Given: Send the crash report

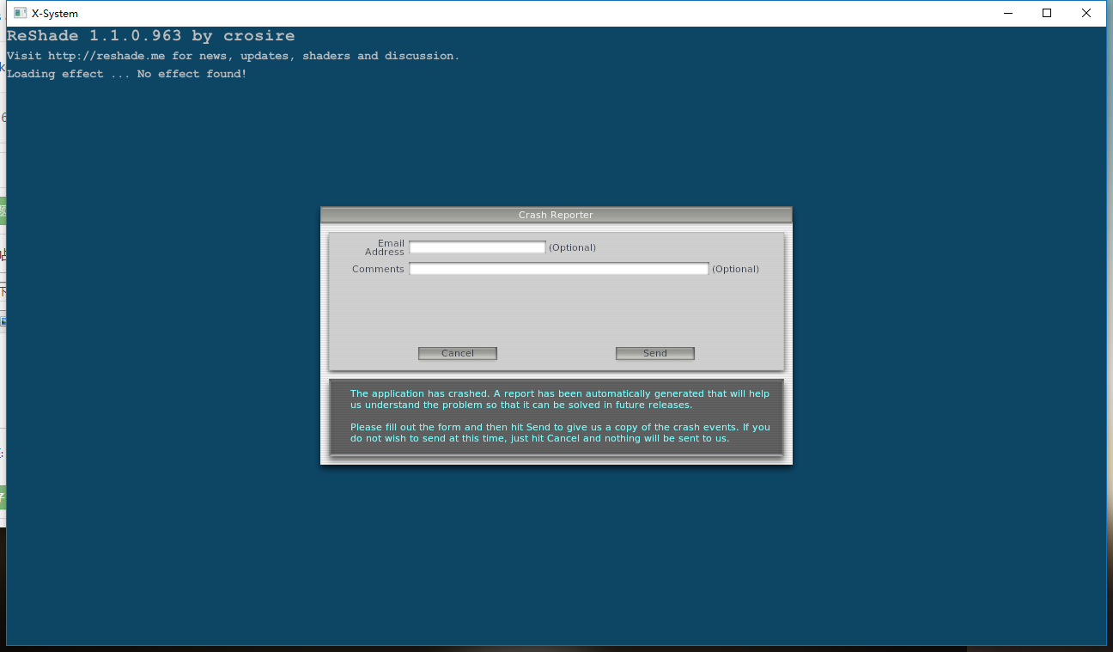Looking at the screenshot, I should point(655,353).
